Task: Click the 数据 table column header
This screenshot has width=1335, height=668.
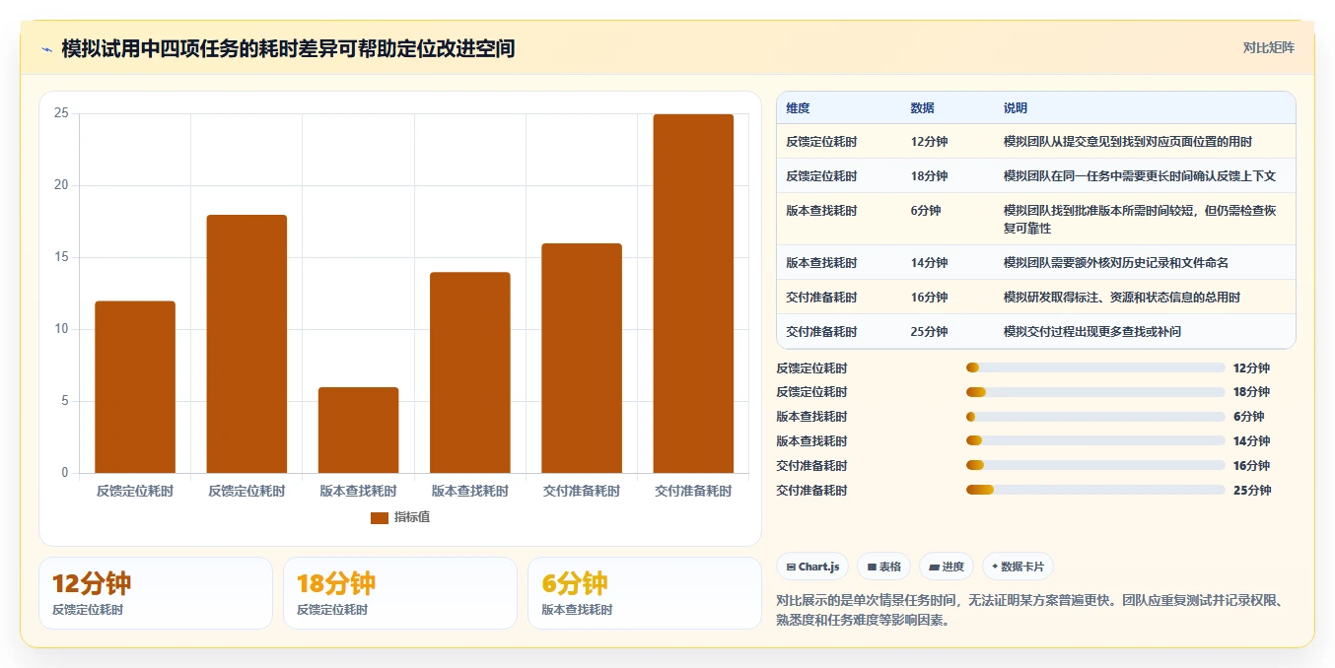Action: coord(923,108)
